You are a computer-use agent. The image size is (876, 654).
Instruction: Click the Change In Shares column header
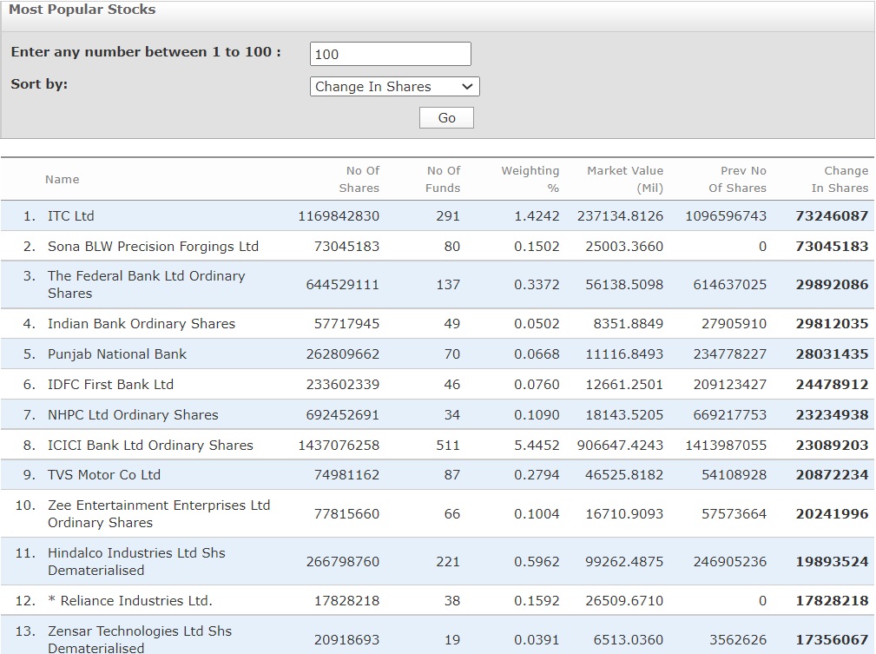click(x=839, y=179)
